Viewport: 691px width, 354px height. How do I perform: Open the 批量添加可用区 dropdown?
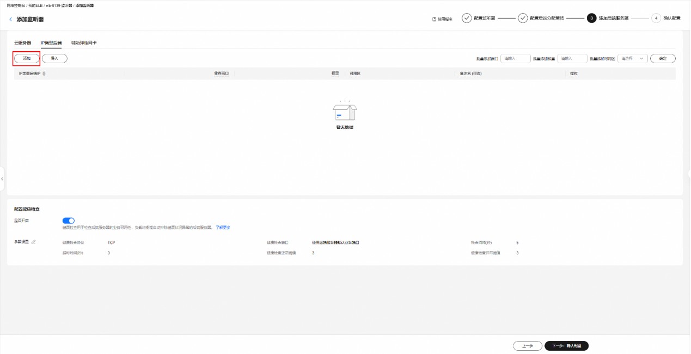click(x=633, y=59)
